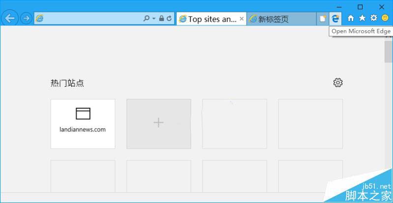
Task: Open the 热门站点 settings gear
Action: [x=338, y=82]
